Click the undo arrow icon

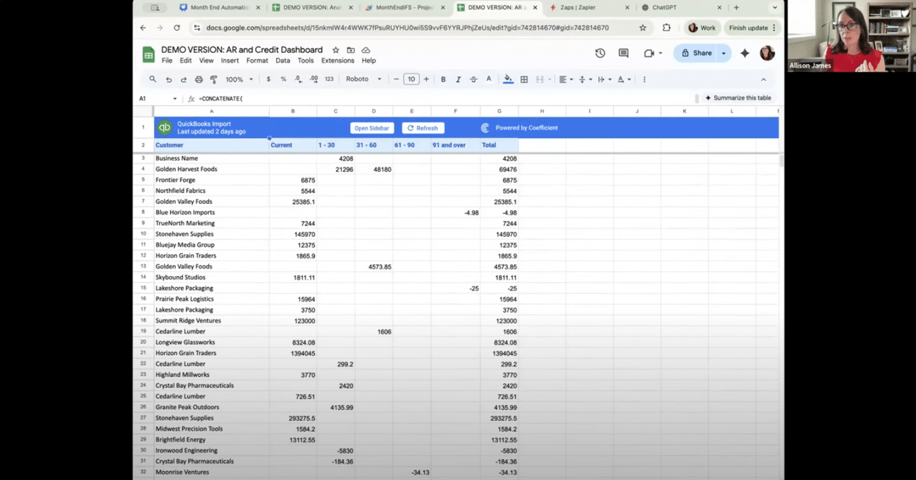pyautogui.click(x=169, y=80)
